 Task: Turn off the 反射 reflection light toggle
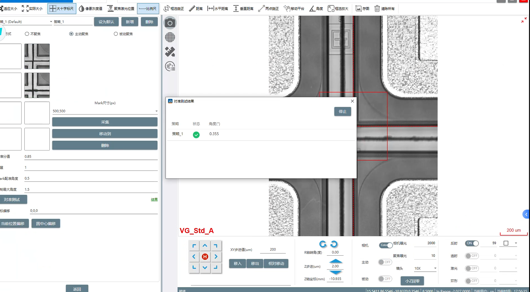point(472,243)
